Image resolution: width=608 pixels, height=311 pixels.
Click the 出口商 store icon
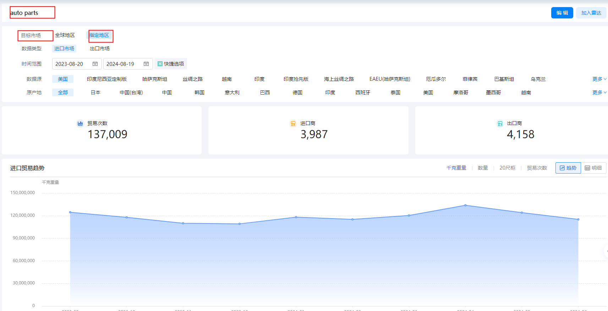[500, 123]
